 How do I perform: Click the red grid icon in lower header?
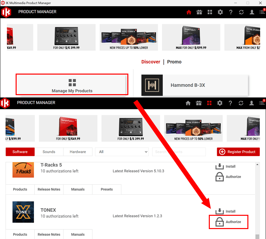click(x=209, y=103)
